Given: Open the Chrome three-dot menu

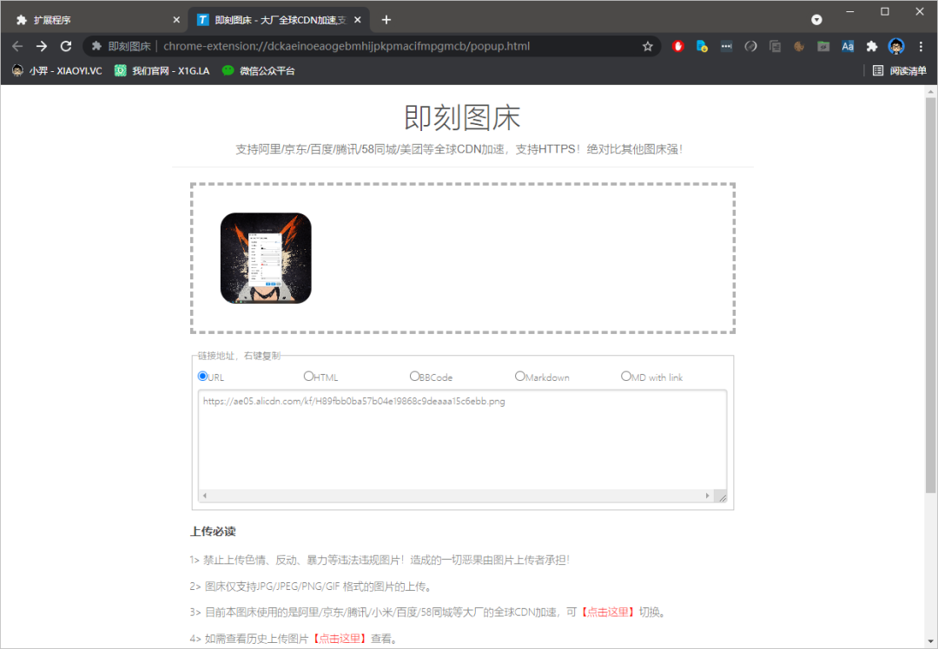Looking at the screenshot, I should (921, 46).
